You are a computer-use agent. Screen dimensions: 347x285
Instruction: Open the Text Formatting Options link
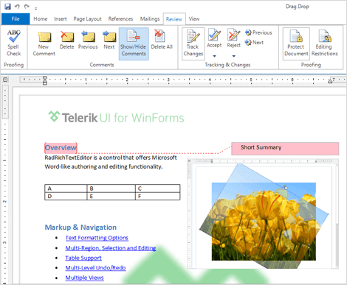(97, 238)
